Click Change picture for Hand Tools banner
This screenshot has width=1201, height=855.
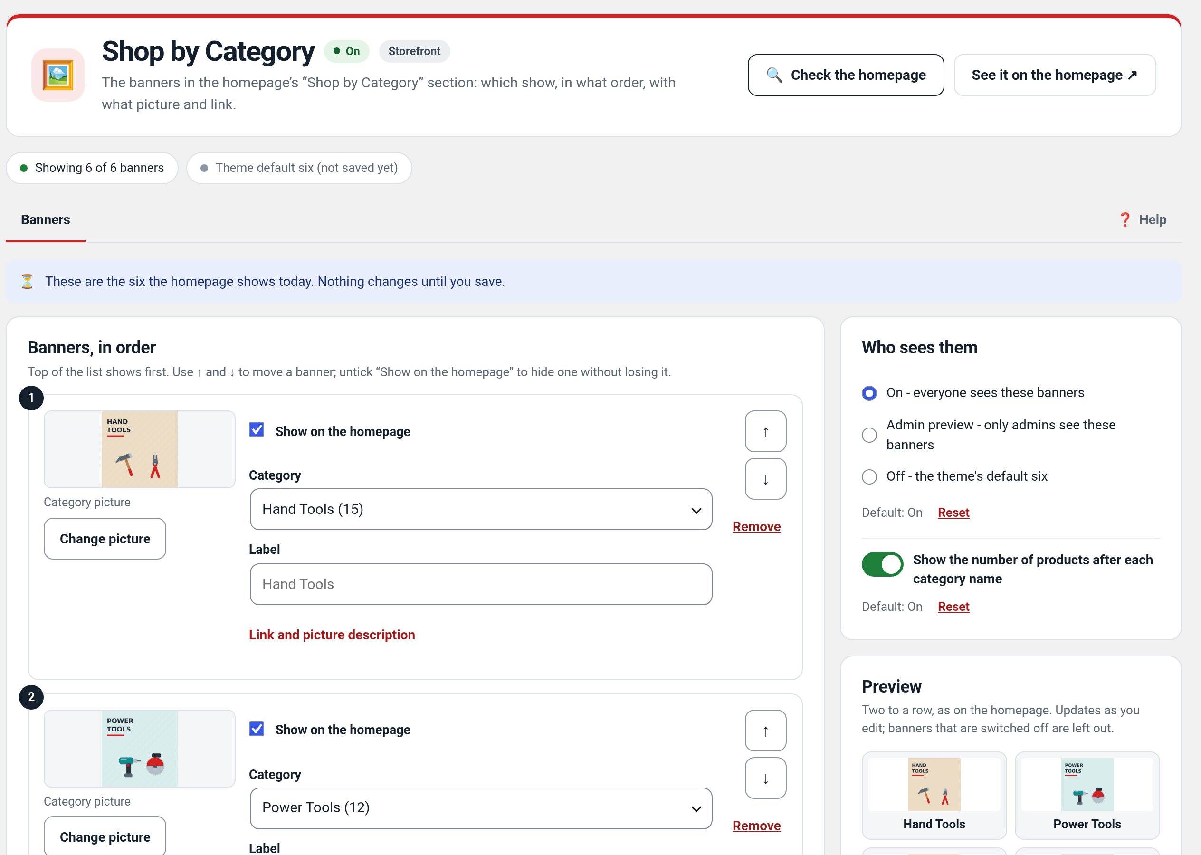tap(105, 539)
